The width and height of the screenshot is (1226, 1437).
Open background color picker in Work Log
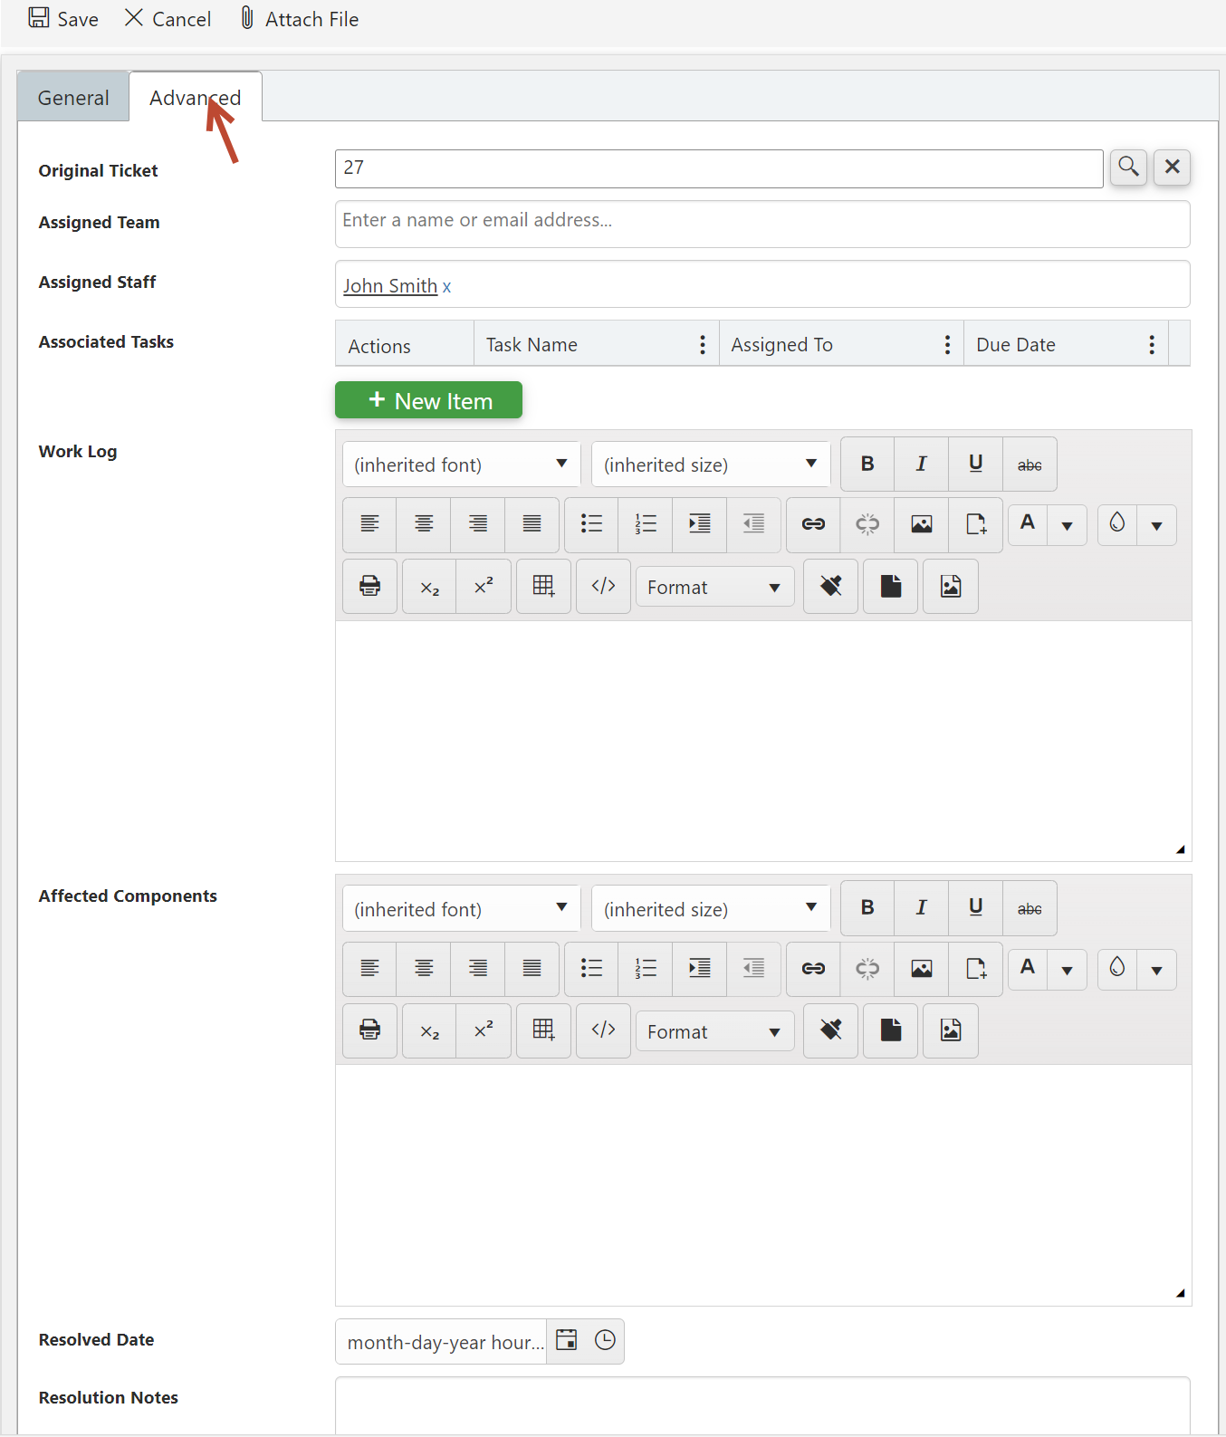1117,524
